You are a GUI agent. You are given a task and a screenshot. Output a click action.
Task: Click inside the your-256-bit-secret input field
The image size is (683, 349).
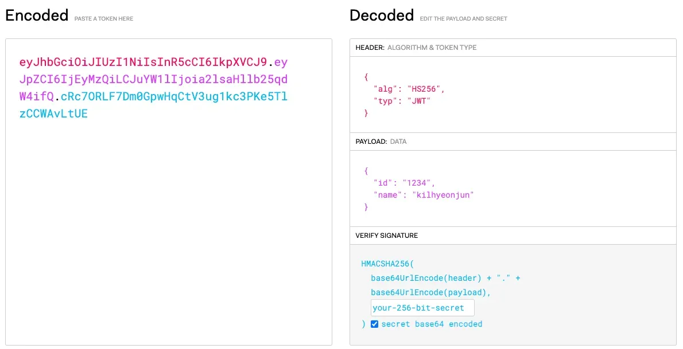pyautogui.click(x=422, y=307)
